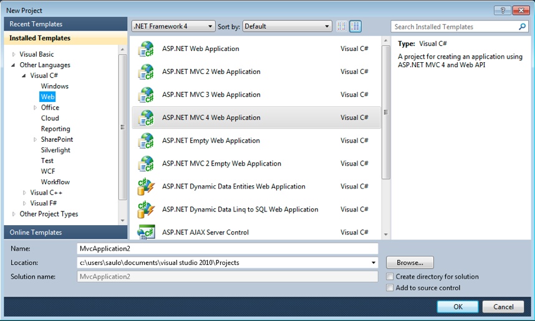Open the Sort by Default dropdown

point(287,26)
